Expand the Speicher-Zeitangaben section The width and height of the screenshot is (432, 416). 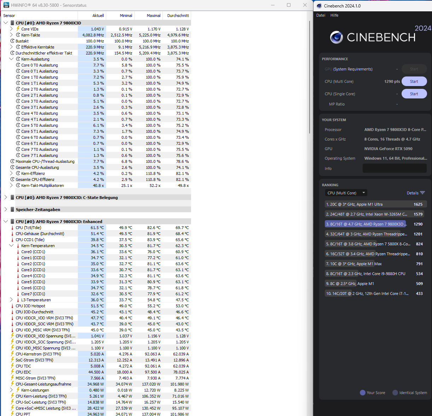coord(5,209)
